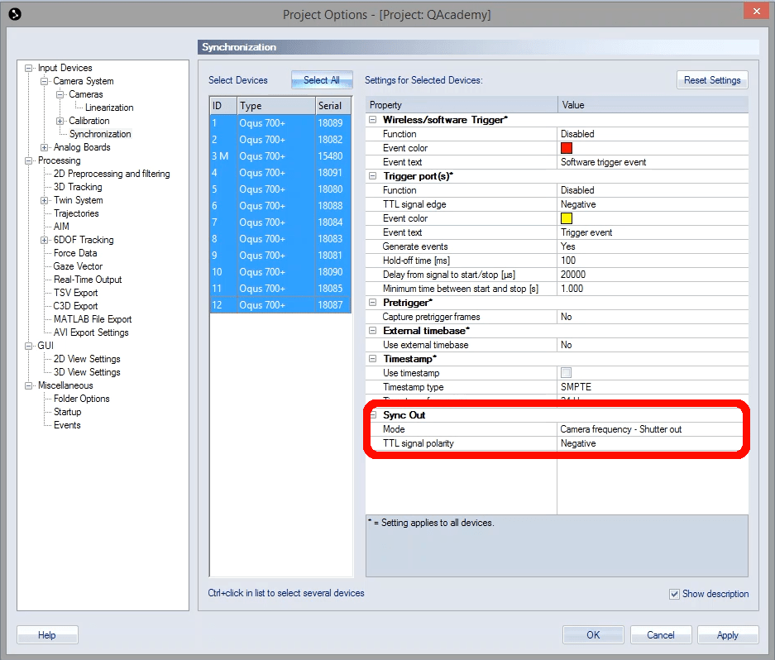Screen dimensions: 775x660
Task: Enable the Use timestamp checkbox
Action: coord(567,373)
